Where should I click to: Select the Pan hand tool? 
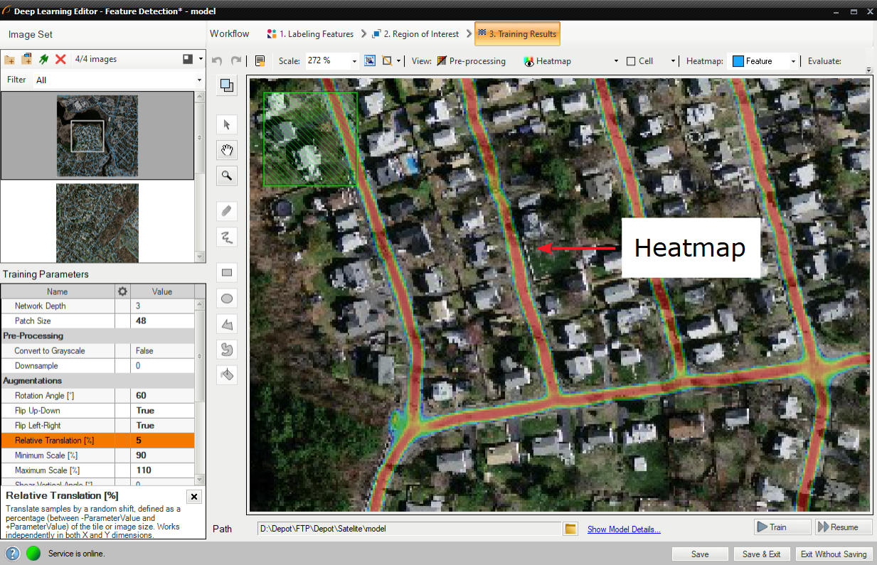click(227, 150)
